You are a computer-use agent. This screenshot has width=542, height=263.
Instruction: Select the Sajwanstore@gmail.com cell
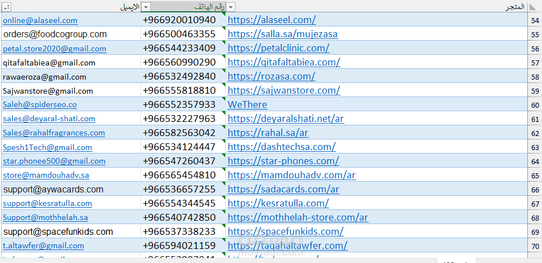point(71,91)
